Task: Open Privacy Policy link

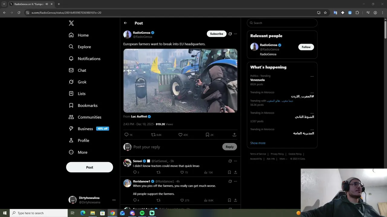Action: click(277, 154)
